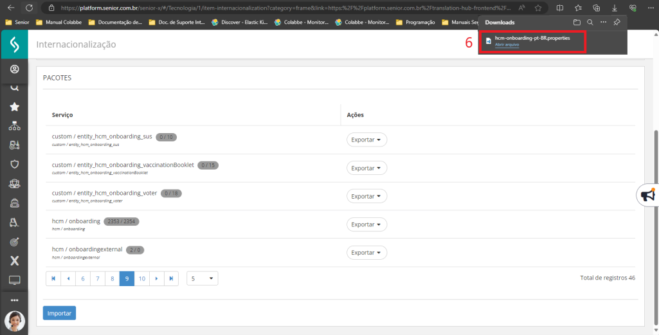
Task: Open browser favorites list icon
Action: (578, 8)
